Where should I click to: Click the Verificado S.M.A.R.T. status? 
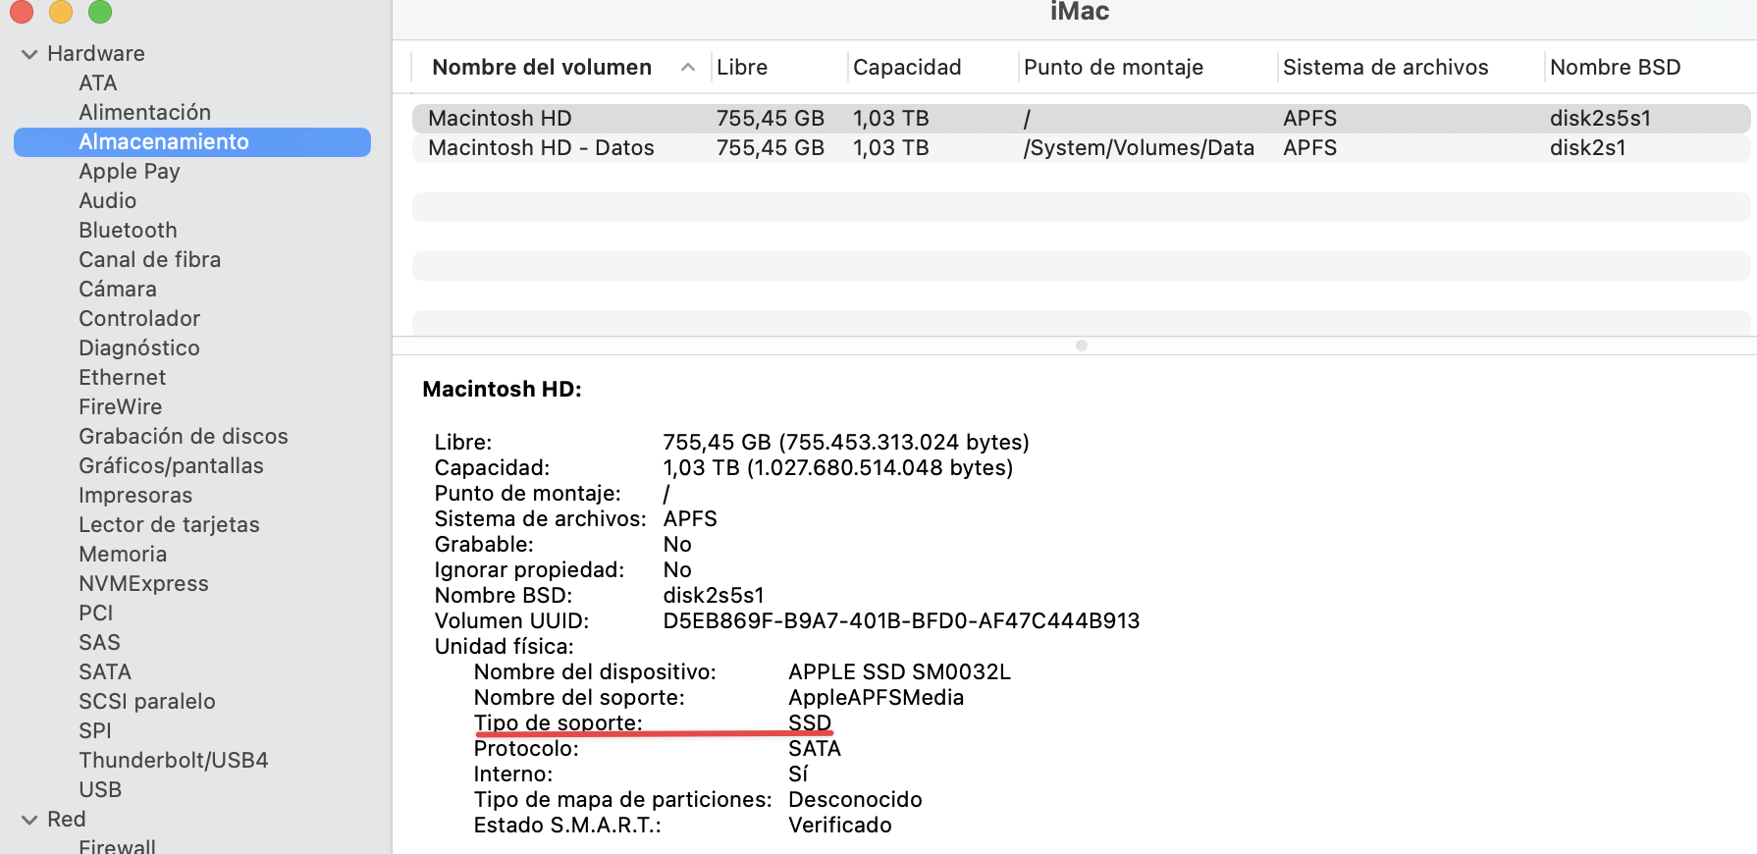[840, 826]
